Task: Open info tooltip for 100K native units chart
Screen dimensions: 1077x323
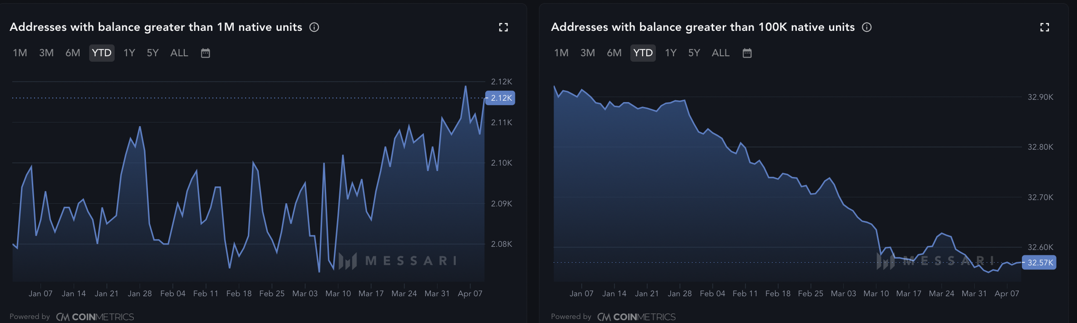Action: [x=867, y=27]
